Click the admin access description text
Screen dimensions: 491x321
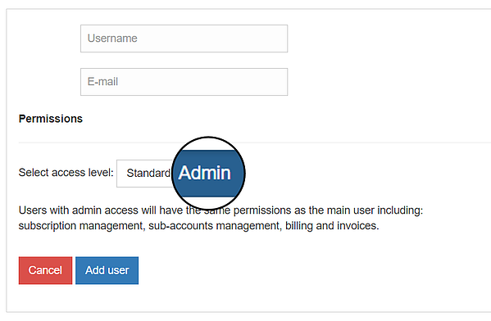coord(220,218)
